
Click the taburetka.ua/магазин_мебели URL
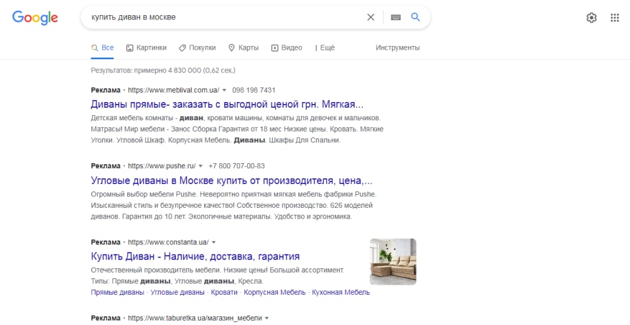pos(195,318)
